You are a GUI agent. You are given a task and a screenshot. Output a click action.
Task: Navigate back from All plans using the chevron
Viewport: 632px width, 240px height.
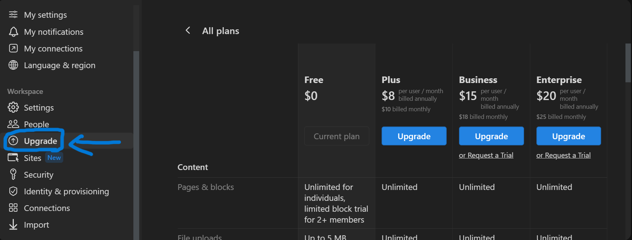point(188,30)
